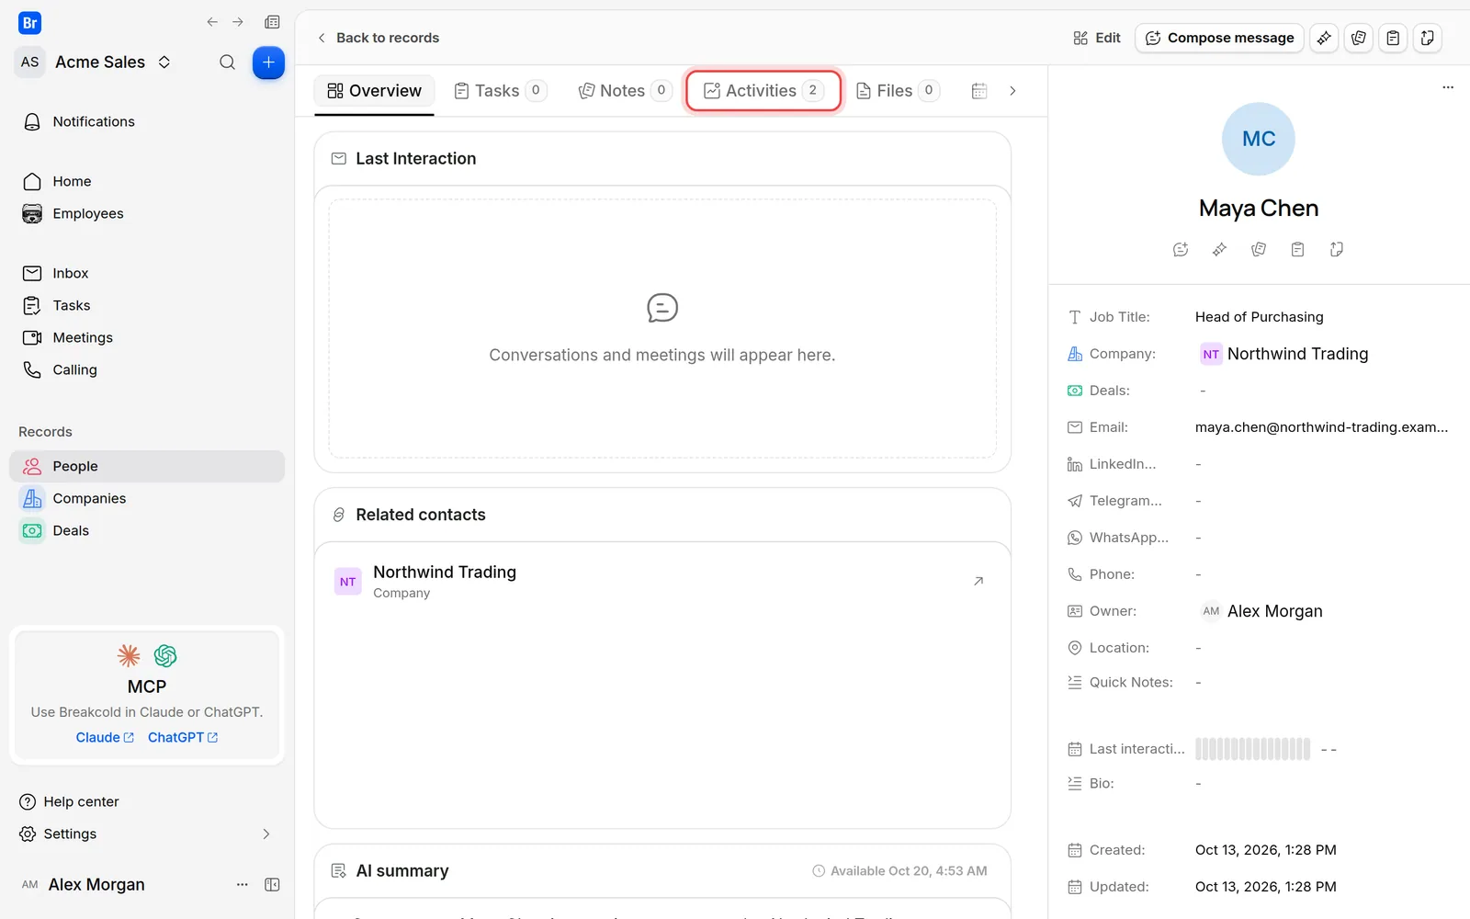Open the Files tab

tap(898, 91)
